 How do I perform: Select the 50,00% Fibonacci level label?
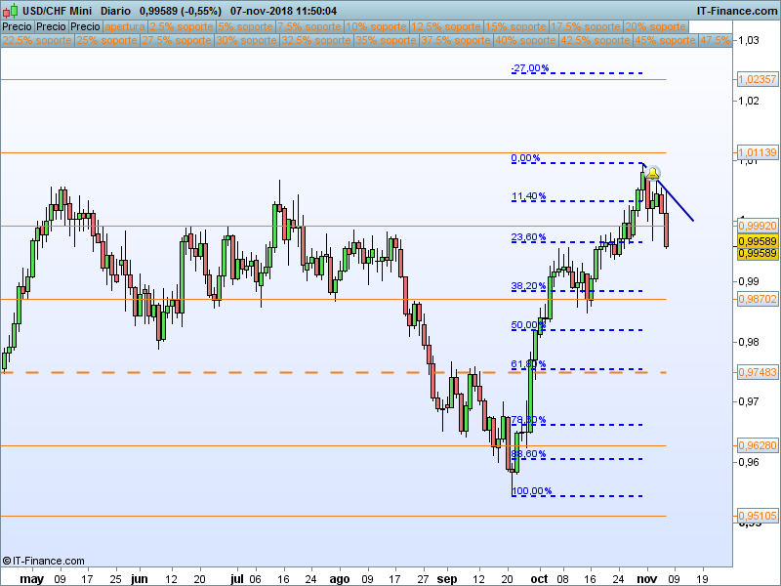pos(528,325)
